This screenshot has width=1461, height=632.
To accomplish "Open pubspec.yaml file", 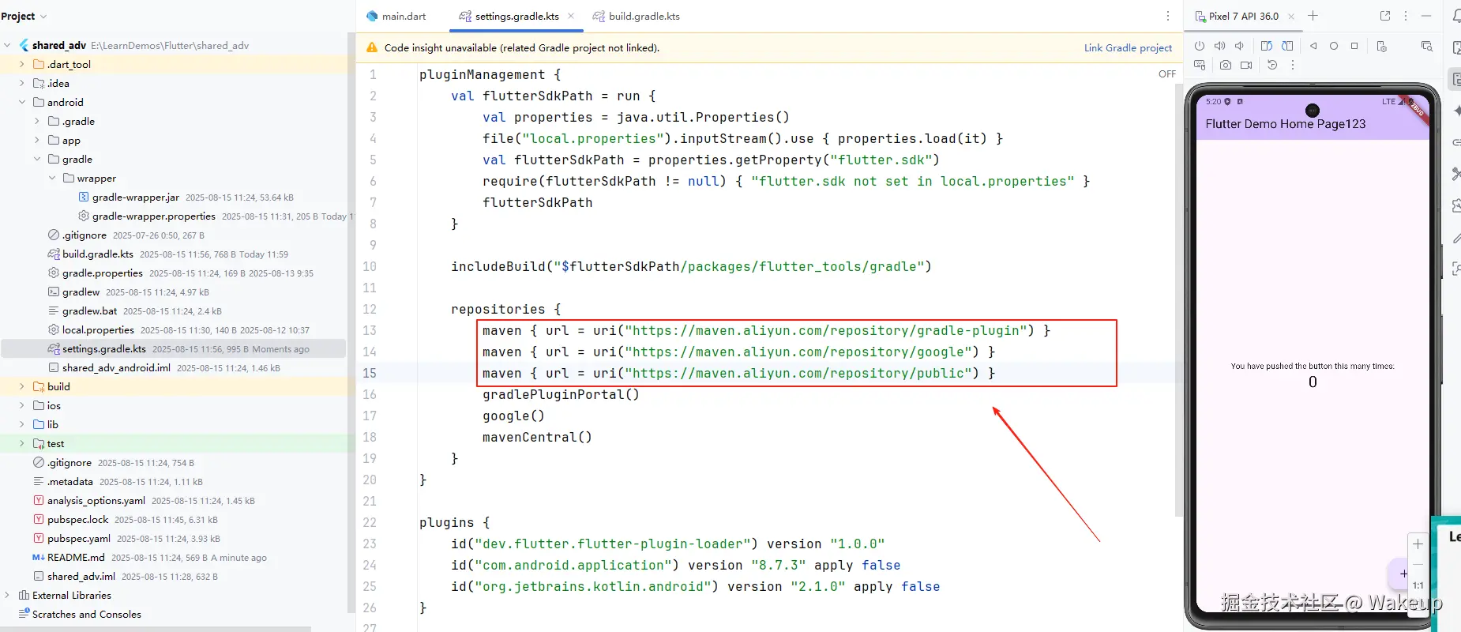I will click(79, 538).
